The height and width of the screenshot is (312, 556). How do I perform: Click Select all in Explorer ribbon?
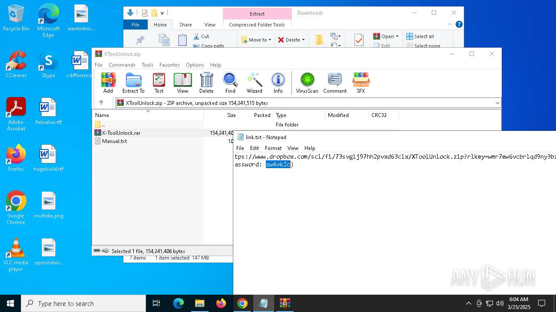[420, 36]
